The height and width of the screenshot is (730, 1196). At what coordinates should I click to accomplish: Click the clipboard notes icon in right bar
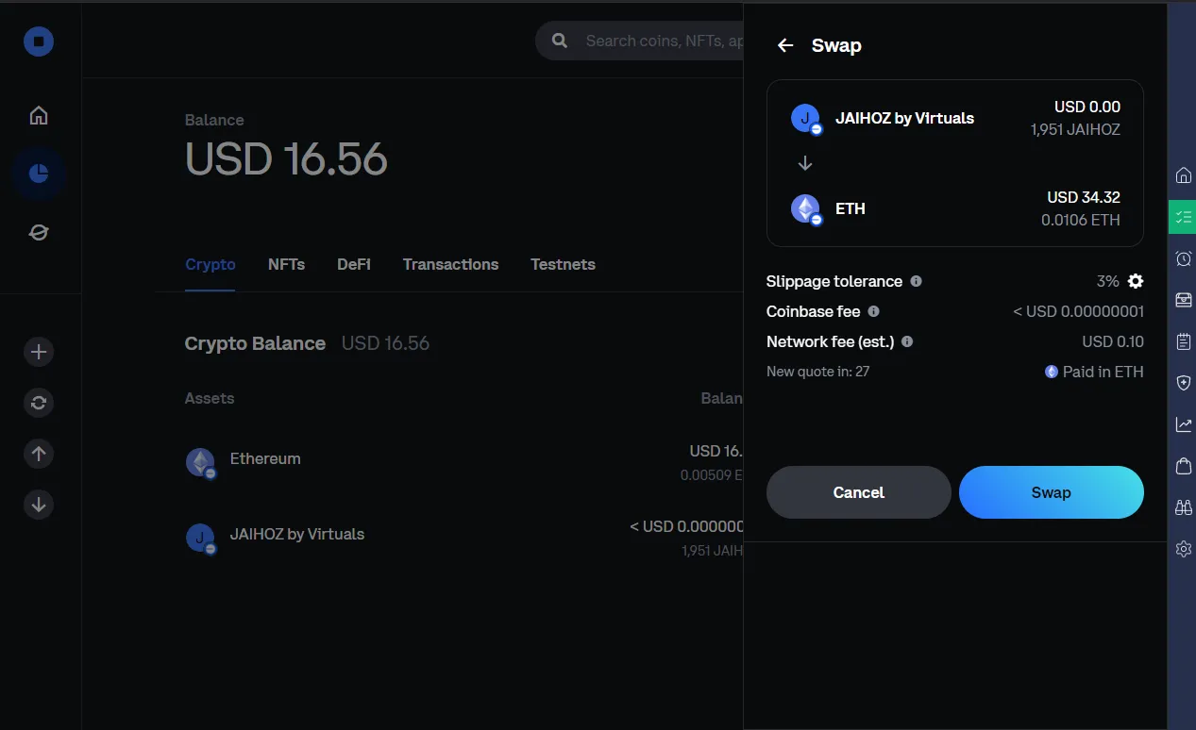tap(1183, 341)
